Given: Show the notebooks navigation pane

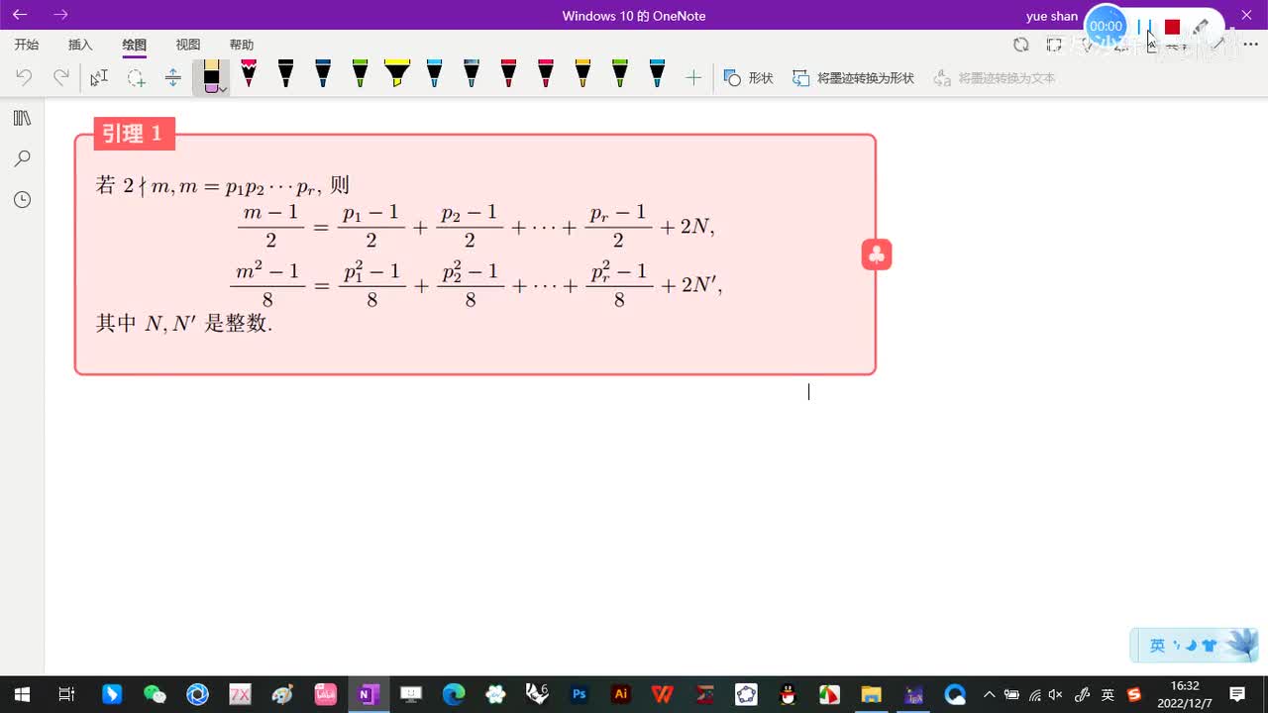Looking at the screenshot, I should [22, 118].
